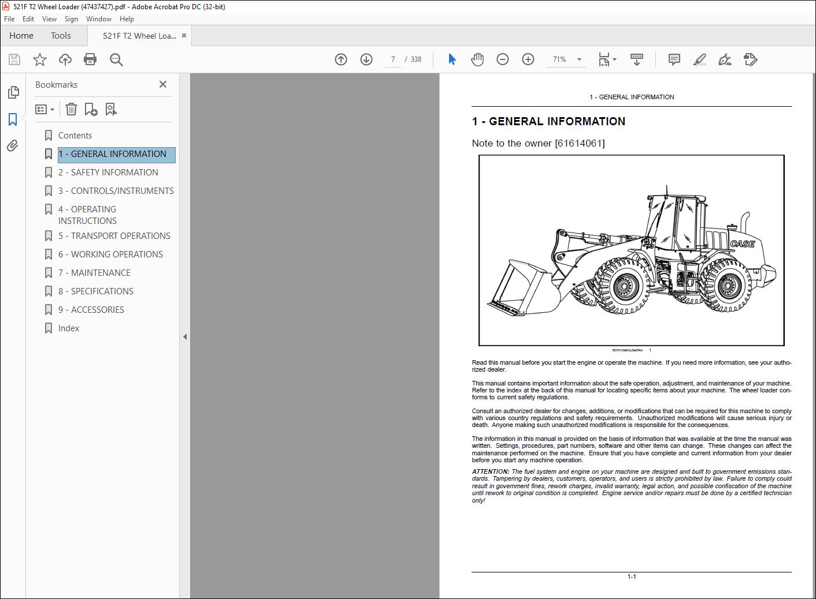Viewport: 816px width, 599px height.
Task: Jump to the Contents bookmark
Action: coord(75,136)
